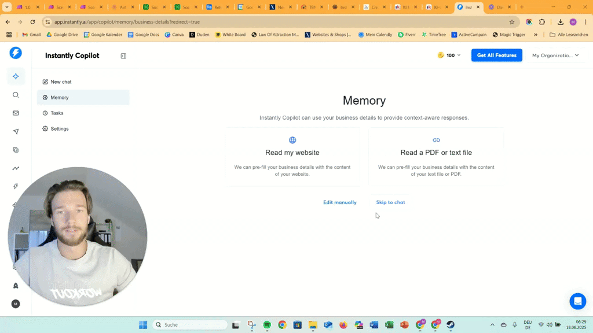Open the My Organization dropdown
Image resolution: width=593 pixels, height=333 pixels.
[555, 55]
